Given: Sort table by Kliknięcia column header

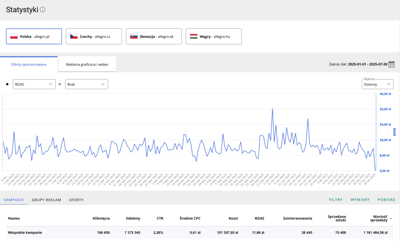Looking at the screenshot, I should [x=101, y=218].
